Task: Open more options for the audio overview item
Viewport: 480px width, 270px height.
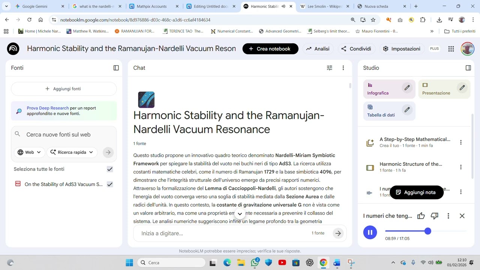Action: pyautogui.click(x=461, y=192)
